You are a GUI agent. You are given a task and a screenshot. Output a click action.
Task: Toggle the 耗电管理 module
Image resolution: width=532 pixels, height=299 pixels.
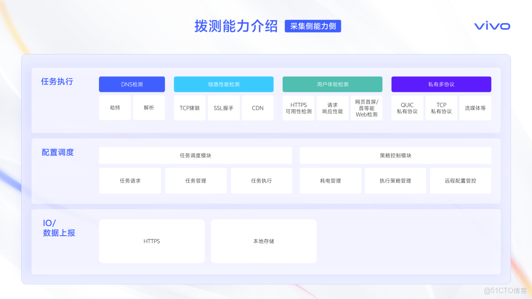pyautogui.click(x=330, y=180)
